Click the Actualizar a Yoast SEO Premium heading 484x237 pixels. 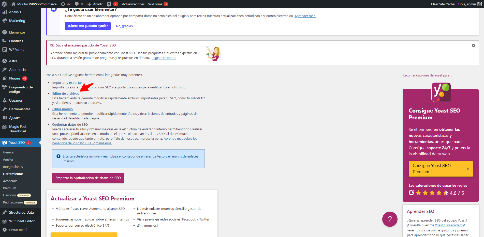tap(93, 199)
